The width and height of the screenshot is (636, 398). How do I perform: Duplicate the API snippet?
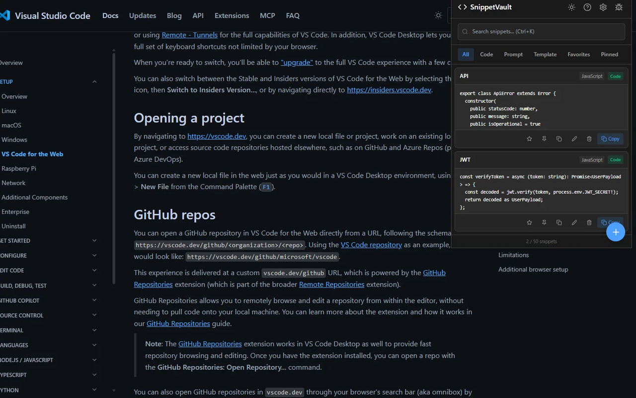(559, 139)
